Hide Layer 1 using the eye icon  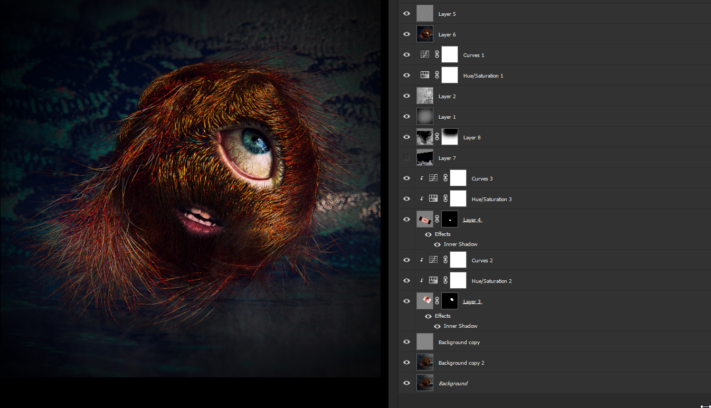(x=406, y=116)
